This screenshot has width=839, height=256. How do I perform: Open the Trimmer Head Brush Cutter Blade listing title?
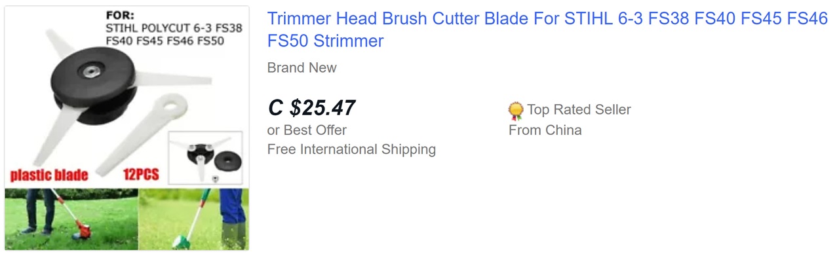click(x=548, y=29)
